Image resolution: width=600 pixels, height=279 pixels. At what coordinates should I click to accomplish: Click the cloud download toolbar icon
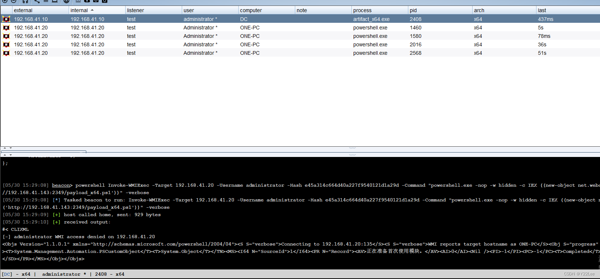point(87,1)
